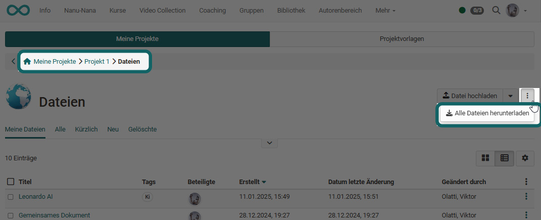Open the Leonardo AI file link
This screenshot has width=541, height=220.
click(35, 197)
